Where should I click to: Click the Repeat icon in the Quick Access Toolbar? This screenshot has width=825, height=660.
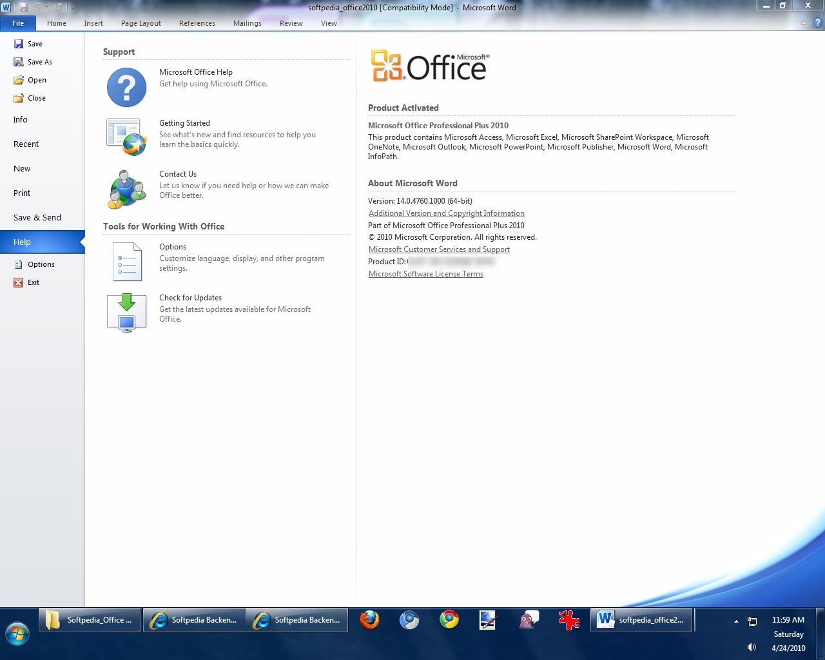(x=58, y=7)
